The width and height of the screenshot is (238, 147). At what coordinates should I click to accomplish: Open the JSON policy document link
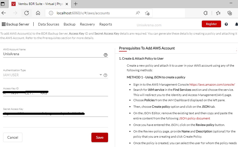[x=195, y=118]
